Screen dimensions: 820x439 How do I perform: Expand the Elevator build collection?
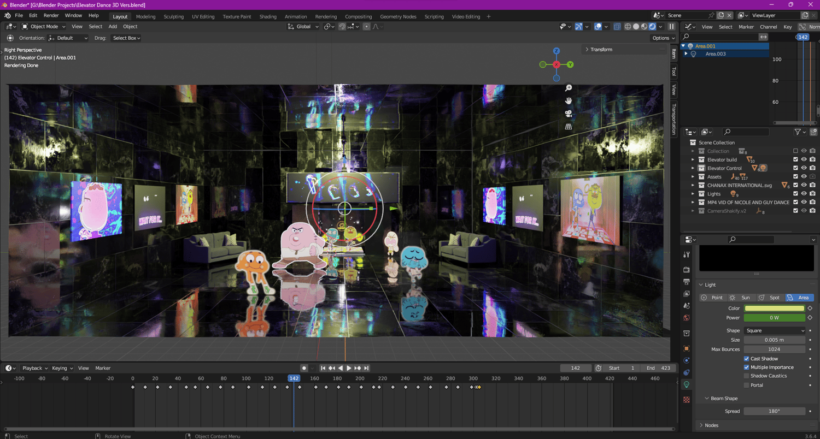(693, 160)
